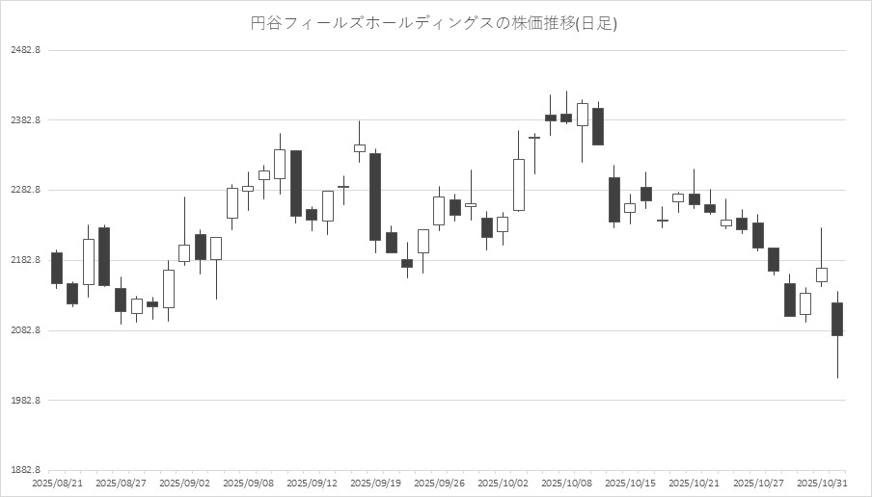Click the first candlestick at the far left

tap(57, 268)
